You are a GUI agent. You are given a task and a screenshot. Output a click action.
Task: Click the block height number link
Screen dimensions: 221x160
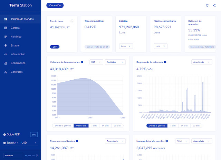coord(30,156)
